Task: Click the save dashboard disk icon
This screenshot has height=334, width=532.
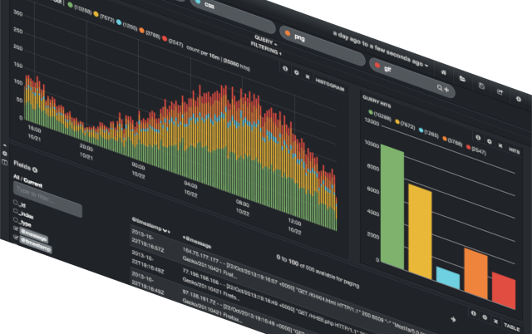Action: click(x=481, y=86)
